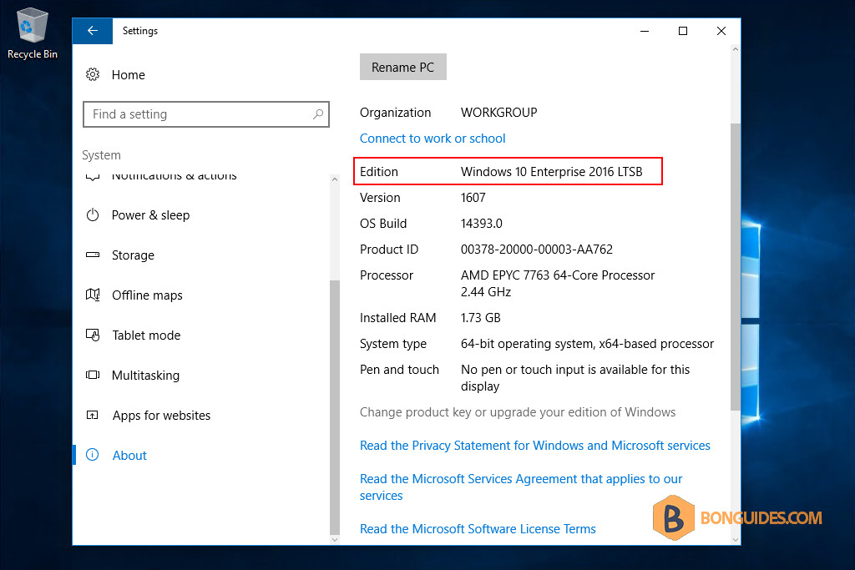
Task: Select the Offline maps icon
Action: tap(93, 295)
